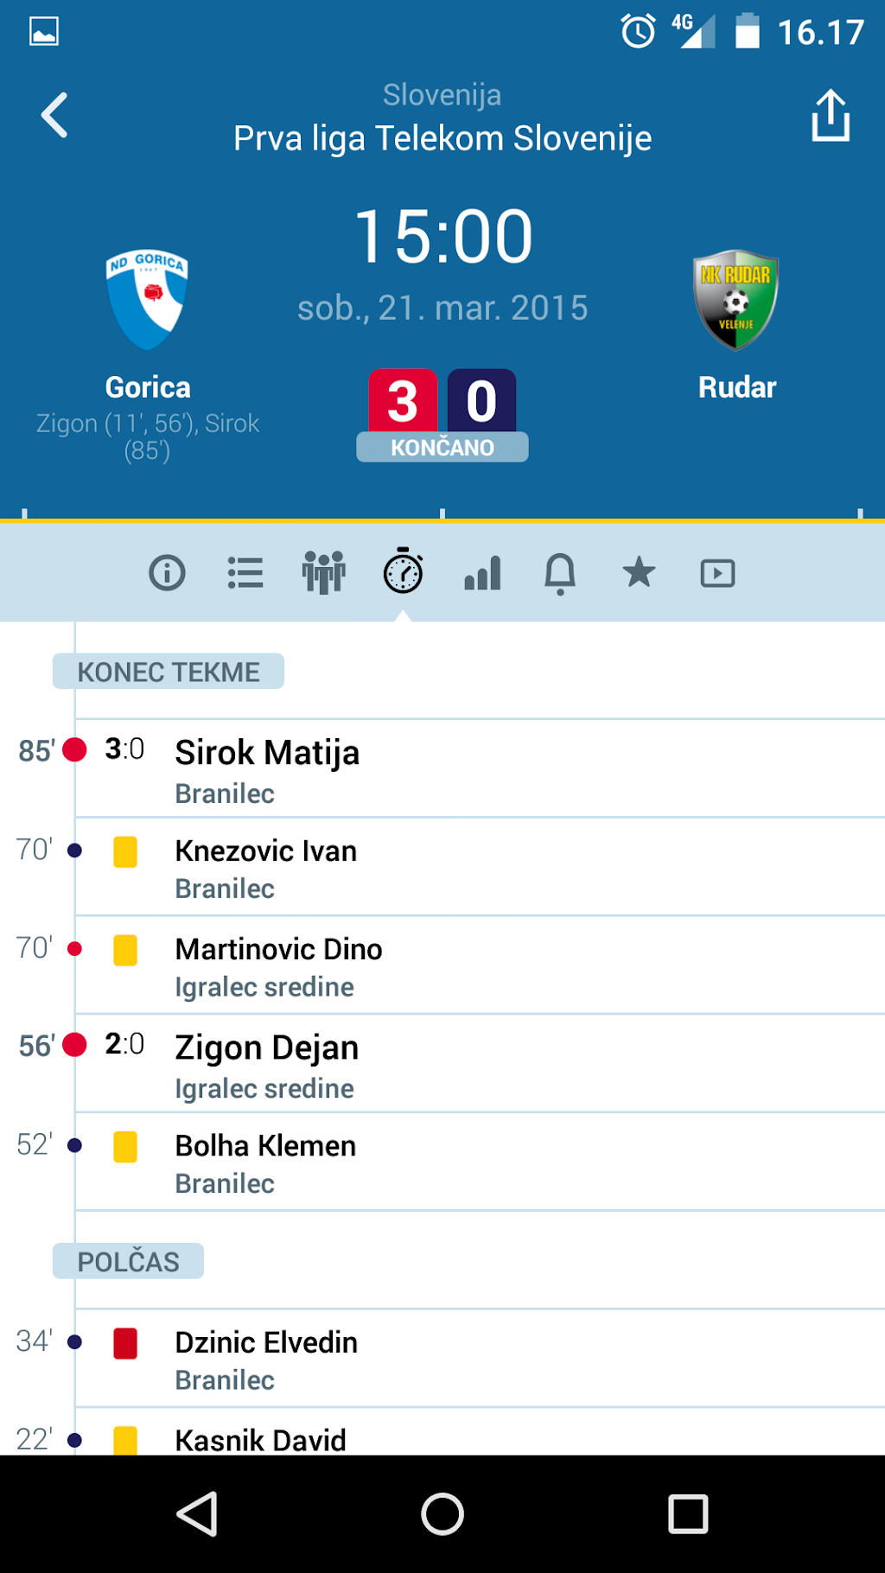
Task: Tap the ND Gorica team logo
Action: click(148, 300)
